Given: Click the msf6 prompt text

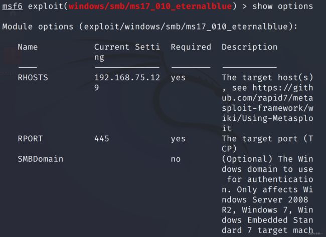Looking at the screenshot, I should 12,6.
